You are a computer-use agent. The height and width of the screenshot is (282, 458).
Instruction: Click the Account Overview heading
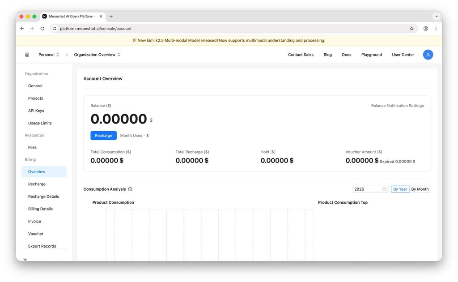[x=103, y=79]
